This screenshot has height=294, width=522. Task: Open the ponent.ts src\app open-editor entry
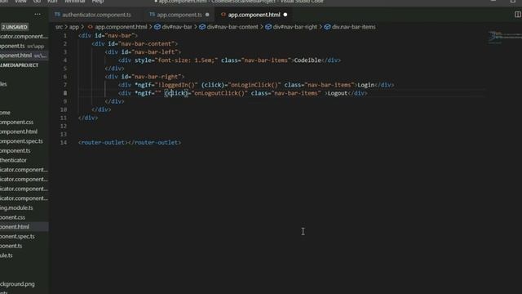point(22,46)
